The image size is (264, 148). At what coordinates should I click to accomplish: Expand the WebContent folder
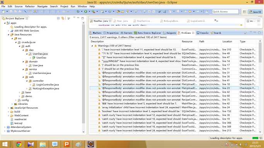tap(9, 116)
